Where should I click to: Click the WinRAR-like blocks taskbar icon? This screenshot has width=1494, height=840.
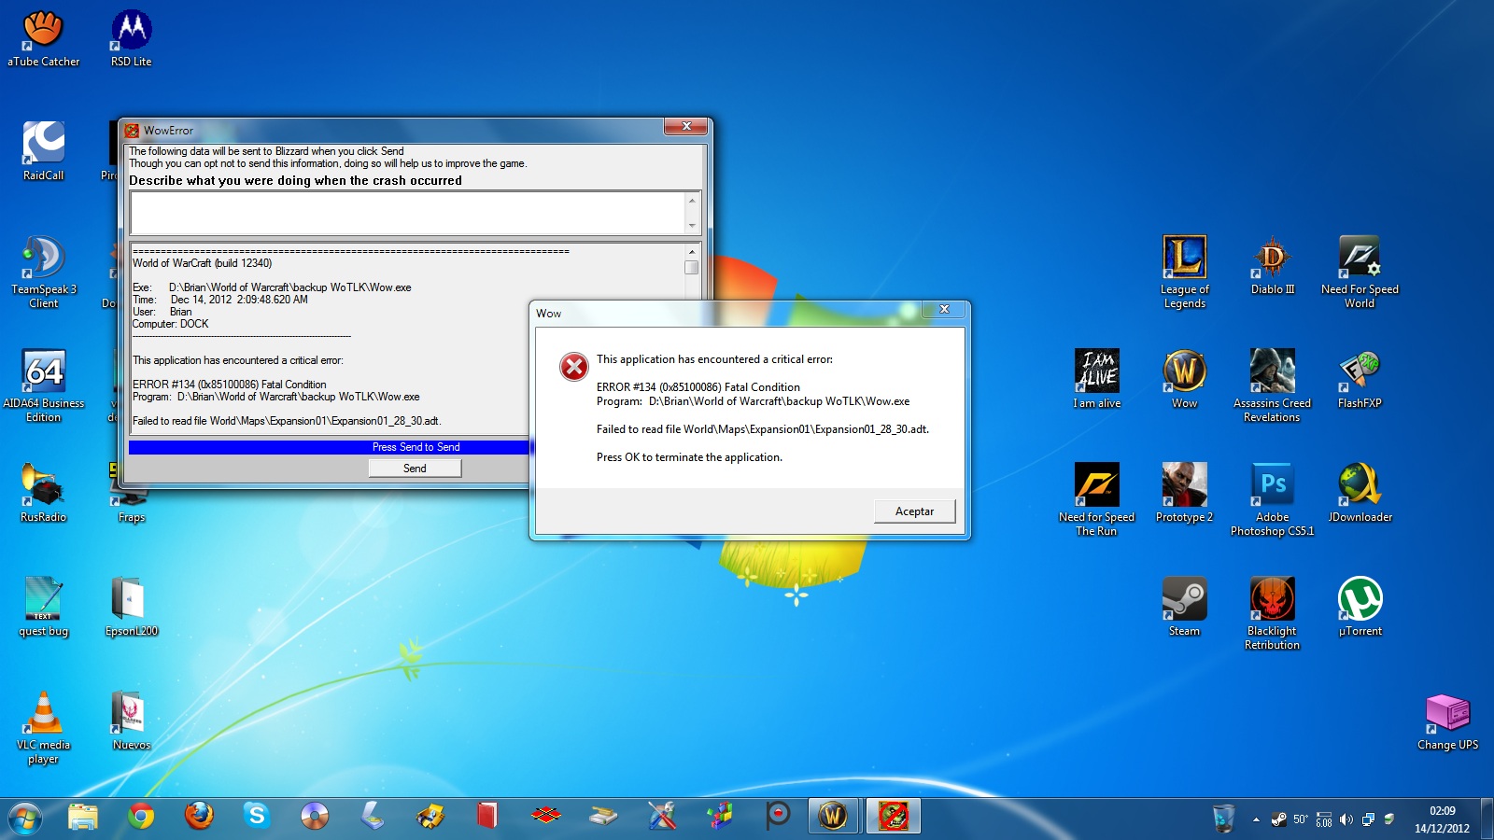pos(719,817)
